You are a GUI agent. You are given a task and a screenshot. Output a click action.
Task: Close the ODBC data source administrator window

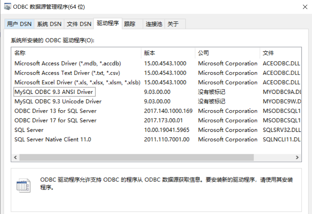pyautogui.click(x=305, y=7)
